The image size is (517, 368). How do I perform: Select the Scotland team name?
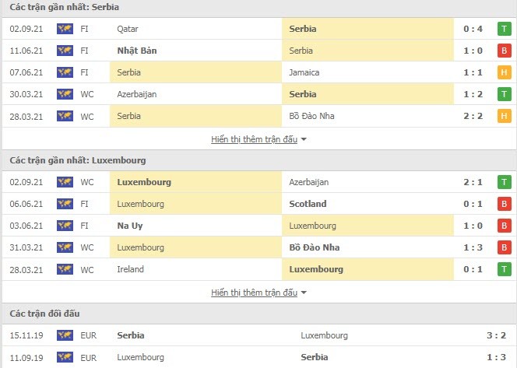[x=308, y=204]
